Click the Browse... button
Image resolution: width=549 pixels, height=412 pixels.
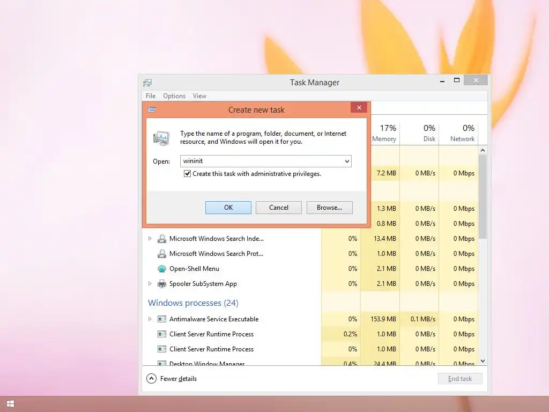click(330, 208)
